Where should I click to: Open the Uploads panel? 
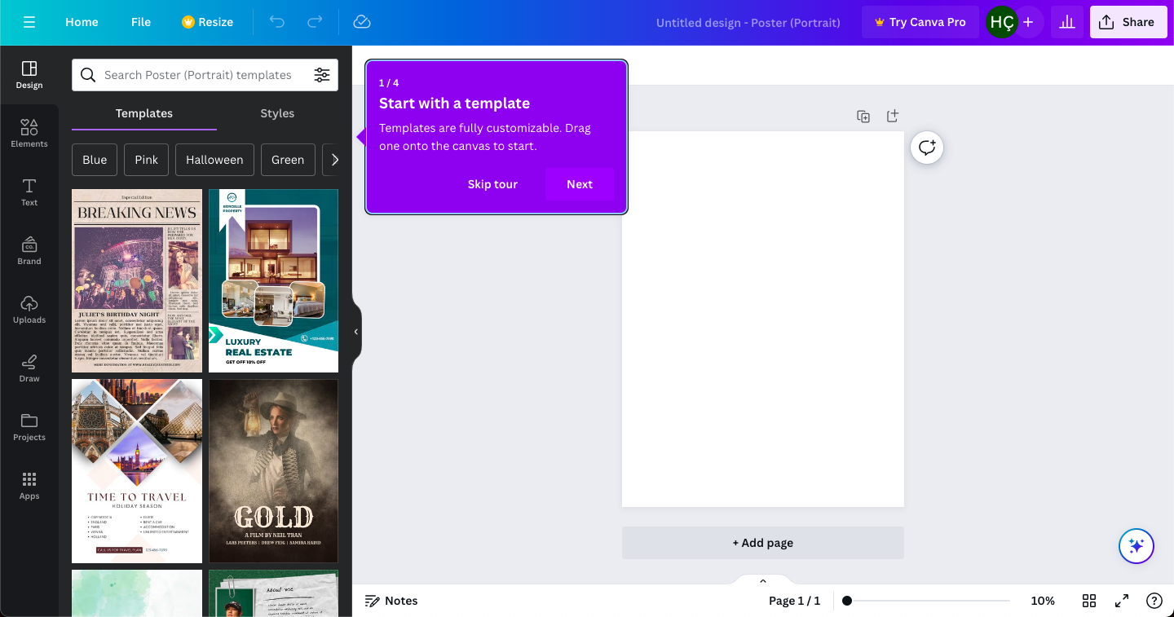point(29,309)
